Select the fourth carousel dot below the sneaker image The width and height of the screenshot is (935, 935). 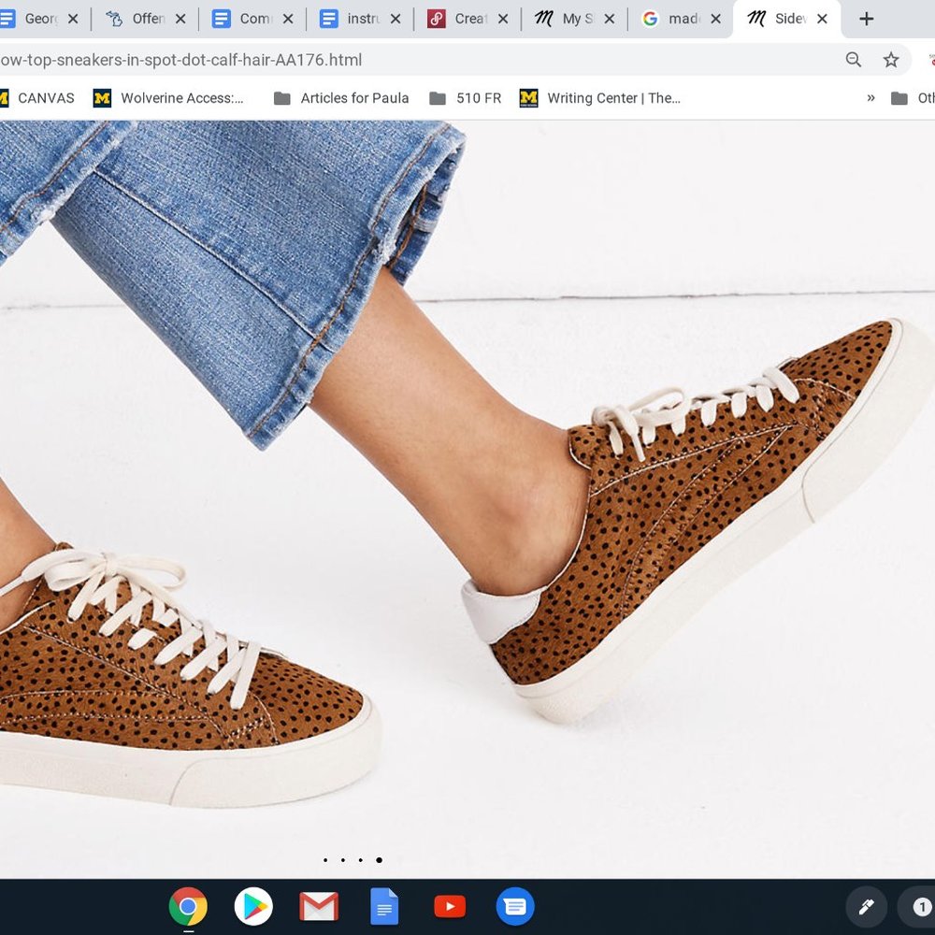[379, 861]
